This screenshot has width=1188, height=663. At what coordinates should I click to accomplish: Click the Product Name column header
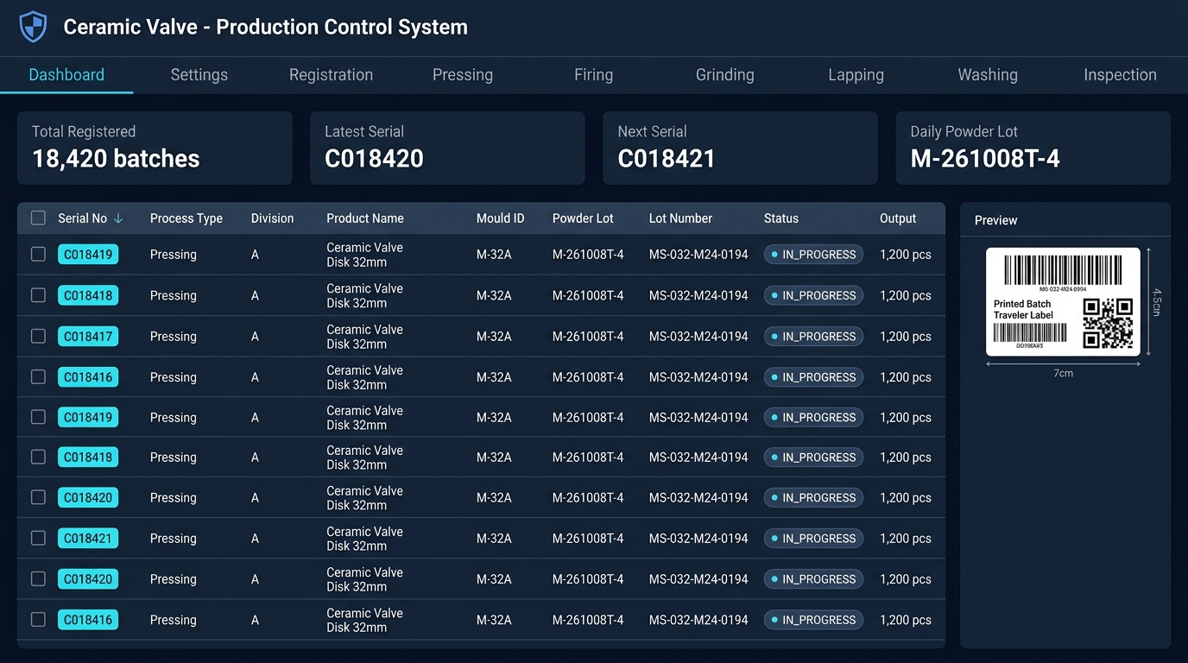coord(365,218)
